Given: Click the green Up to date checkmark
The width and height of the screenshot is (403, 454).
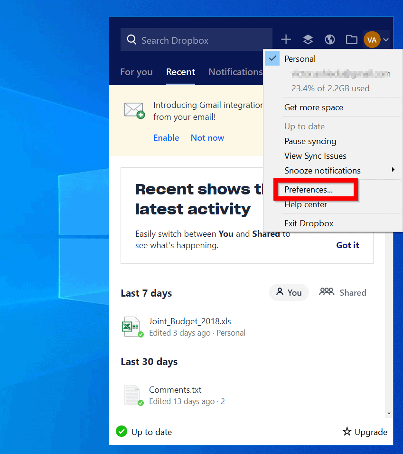Looking at the screenshot, I should click(x=122, y=431).
